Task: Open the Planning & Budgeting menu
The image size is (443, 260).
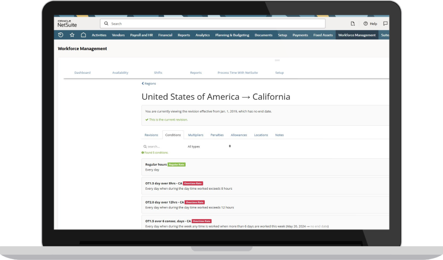Action: (232, 35)
